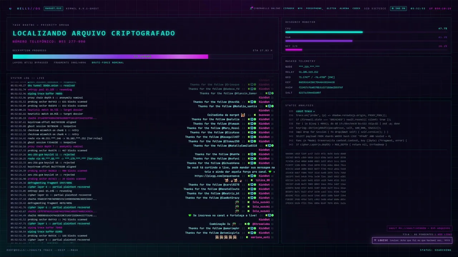Click the HASH telemetry value
This screenshot has height=257, width=458.
click(x=321, y=87)
